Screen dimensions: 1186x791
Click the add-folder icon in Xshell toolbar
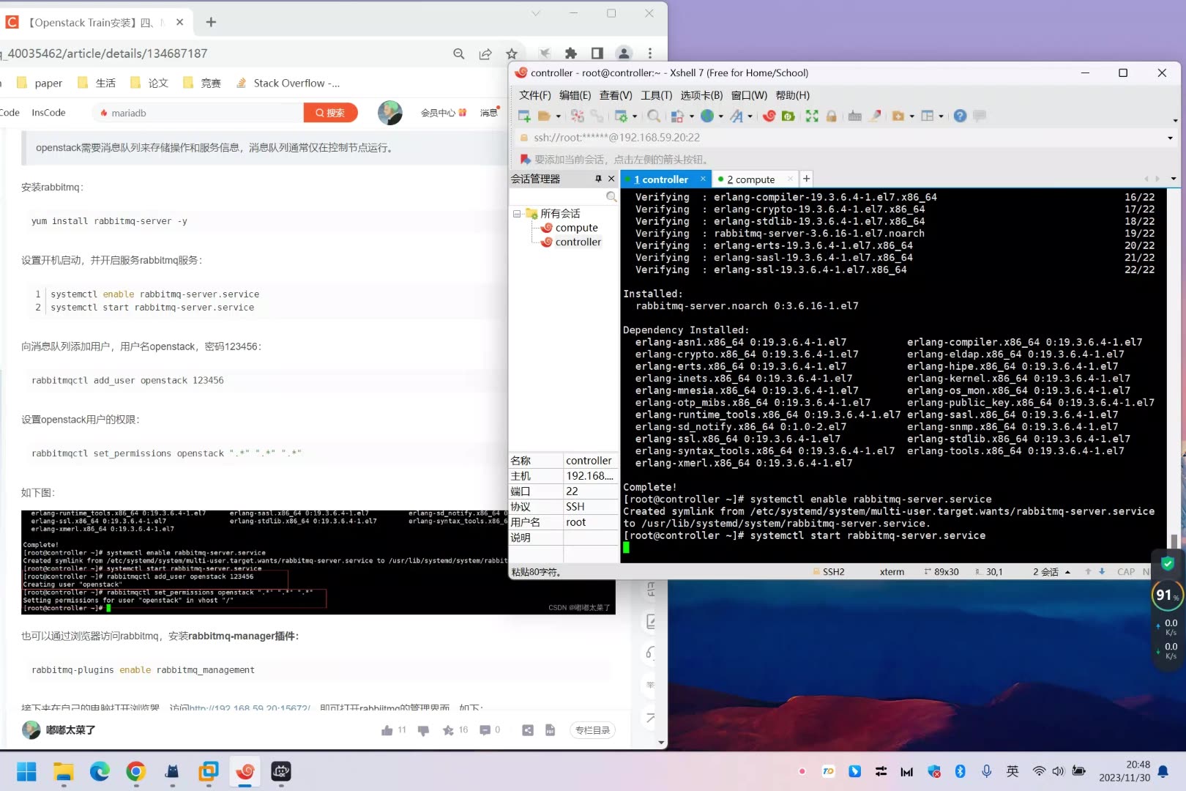pyautogui.click(x=898, y=116)
